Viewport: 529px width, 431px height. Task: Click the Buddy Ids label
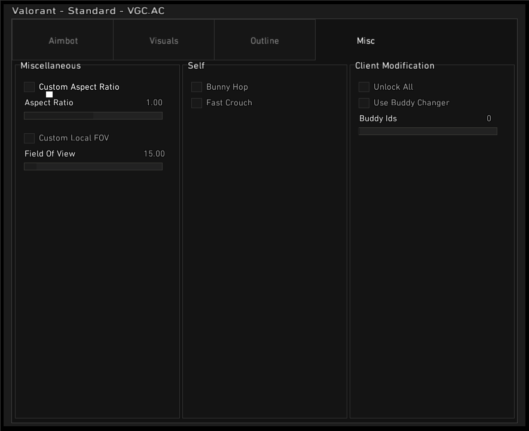click(x=378, y=118)
